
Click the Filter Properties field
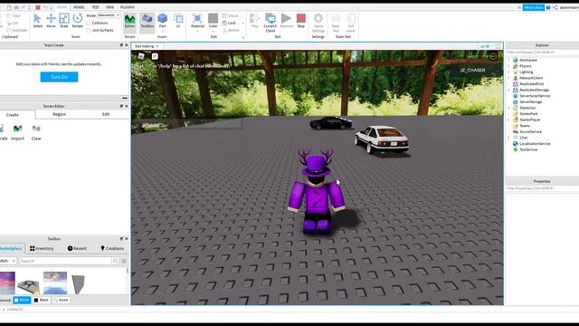point(542,188)
